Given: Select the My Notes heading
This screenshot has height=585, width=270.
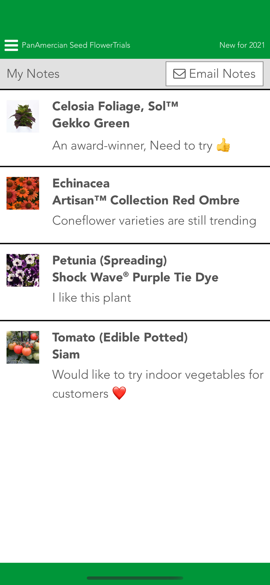Looking at the screenshot, I should tap(33, 74).
